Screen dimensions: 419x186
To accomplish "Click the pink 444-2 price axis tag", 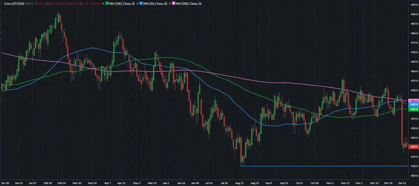I will click(x=414, y=101).
